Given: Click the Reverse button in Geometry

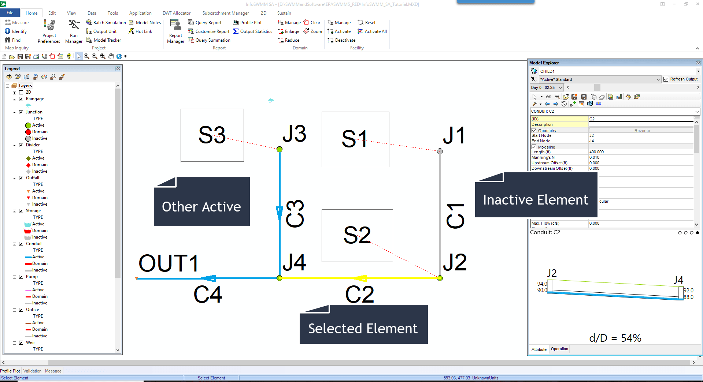Looking at the screenshot, I should pyautogui.click(x=642, y=131).
